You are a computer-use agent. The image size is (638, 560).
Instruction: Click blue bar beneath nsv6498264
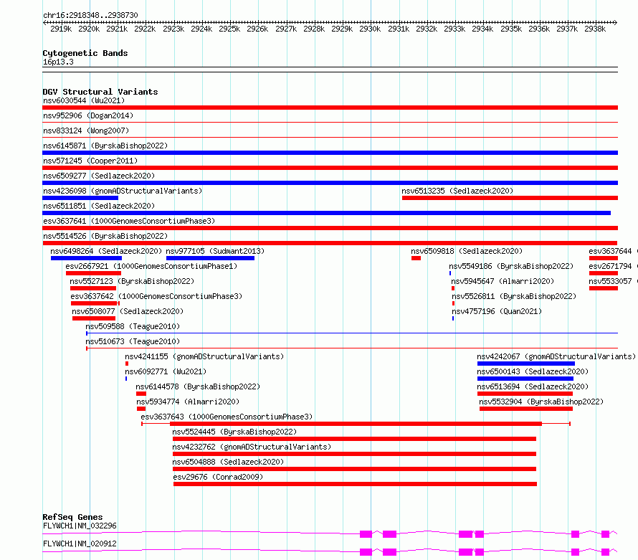tap(86, 258)
